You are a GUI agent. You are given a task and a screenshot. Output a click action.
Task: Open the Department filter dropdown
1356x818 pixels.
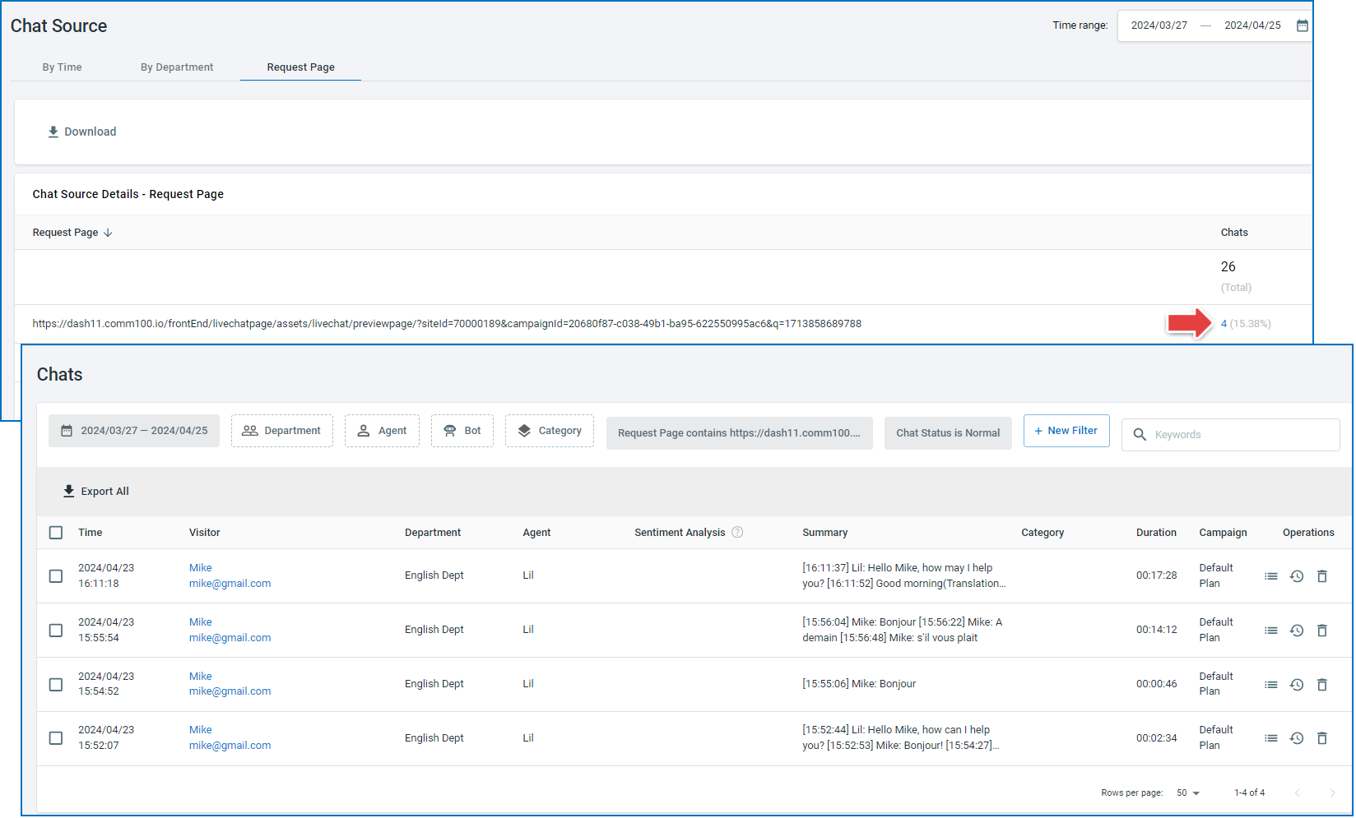[x=282, y=431]
